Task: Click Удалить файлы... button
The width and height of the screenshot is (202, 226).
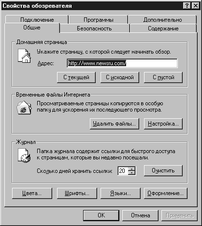Action: coord(115,124)
